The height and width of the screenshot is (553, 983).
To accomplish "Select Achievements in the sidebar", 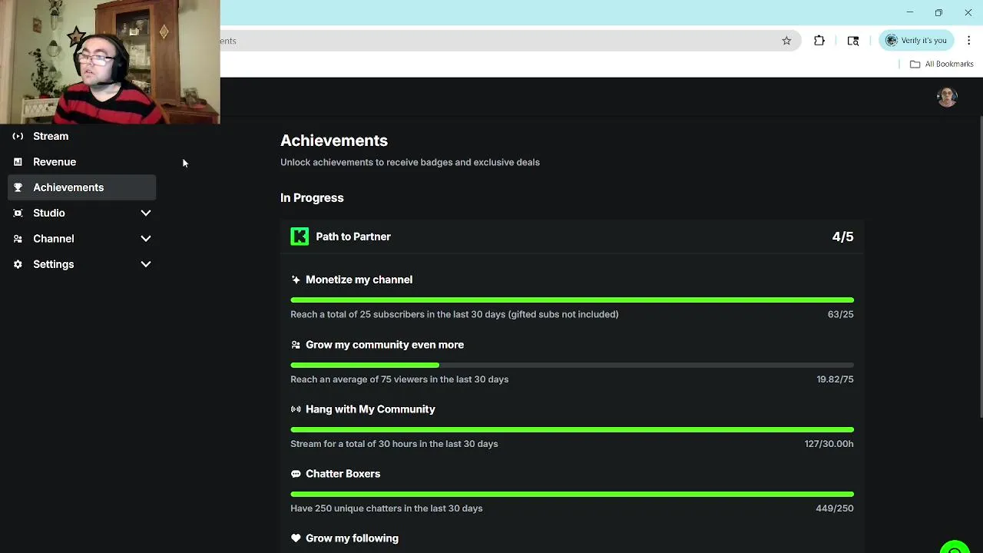I will pyautogui.click(x=82, y=187).
